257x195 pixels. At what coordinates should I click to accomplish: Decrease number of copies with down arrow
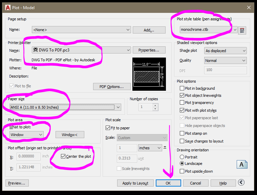click(155, 109)
